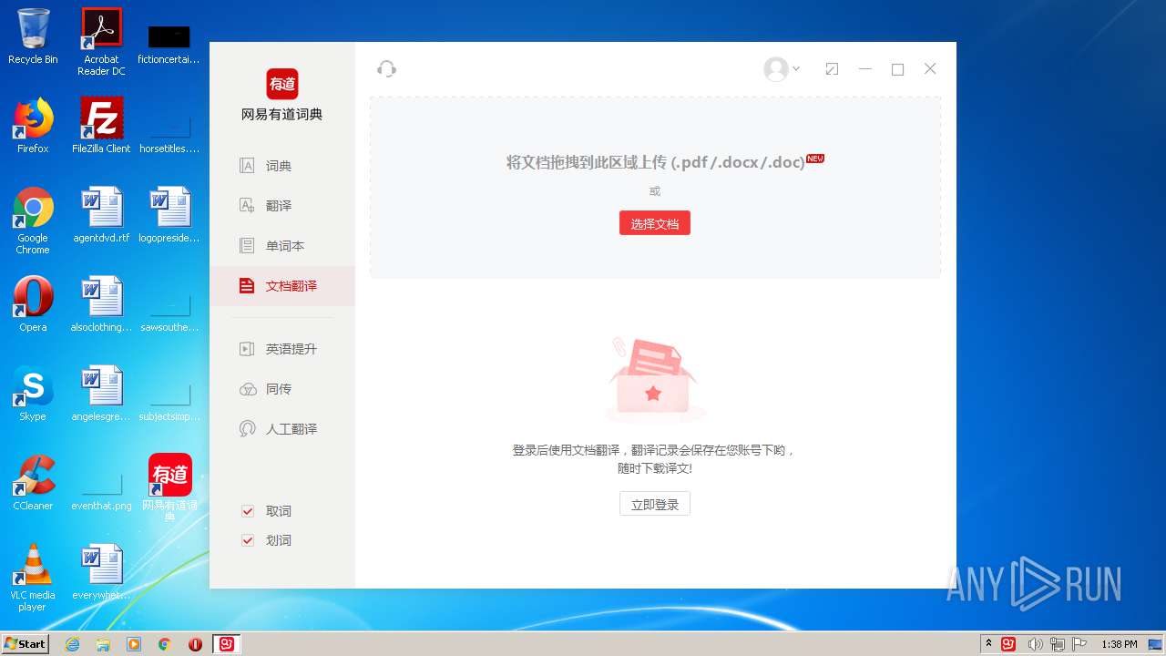Click the Youdao system tray icon
Screen dimensions: 1166x656
click(x=1008, y=644)
